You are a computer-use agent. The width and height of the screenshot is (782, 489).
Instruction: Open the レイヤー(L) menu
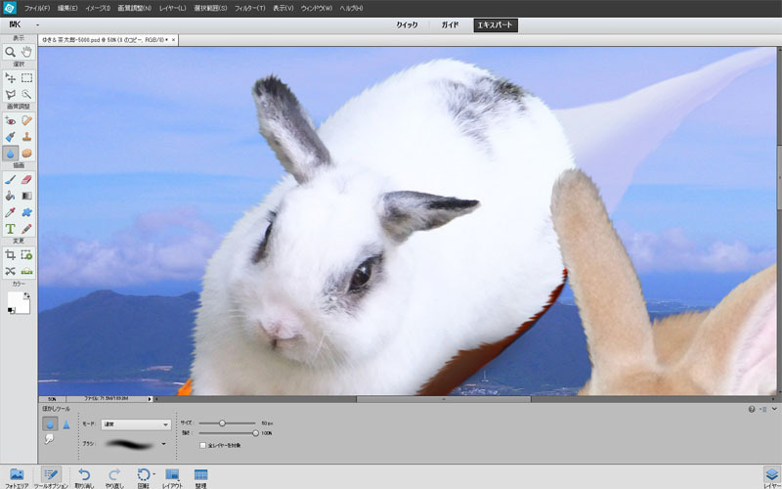click(x=173, y=8)
